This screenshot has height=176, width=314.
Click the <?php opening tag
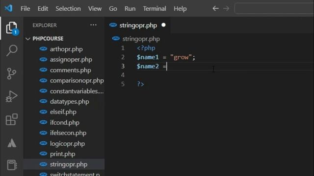pyautogui.click(x=146, y=48)
